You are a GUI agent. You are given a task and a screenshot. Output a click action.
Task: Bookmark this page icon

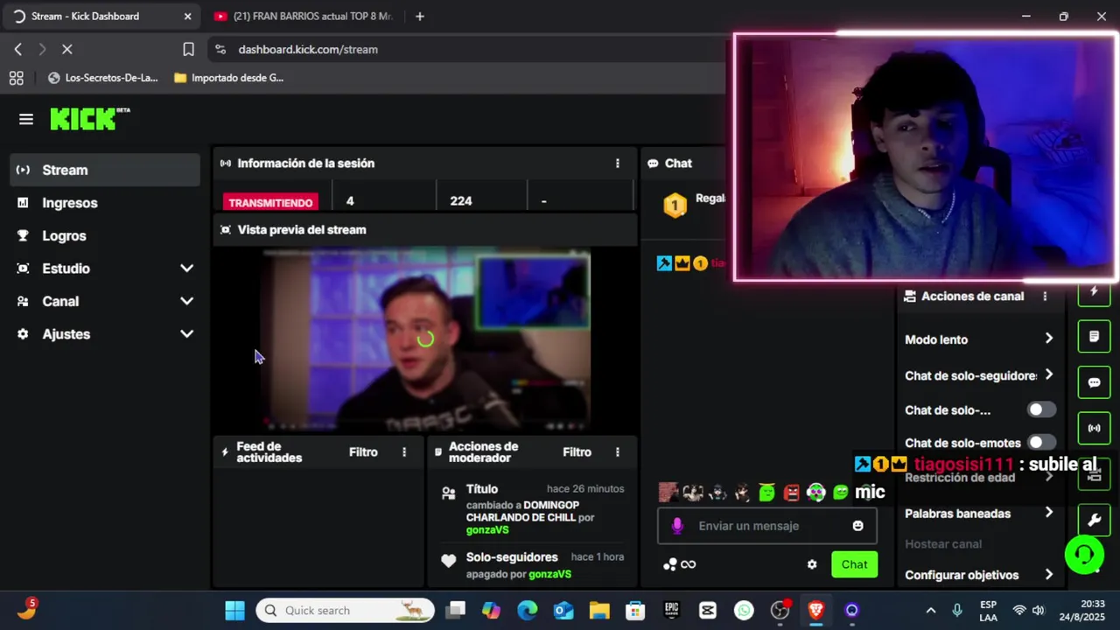coord(188,50)
